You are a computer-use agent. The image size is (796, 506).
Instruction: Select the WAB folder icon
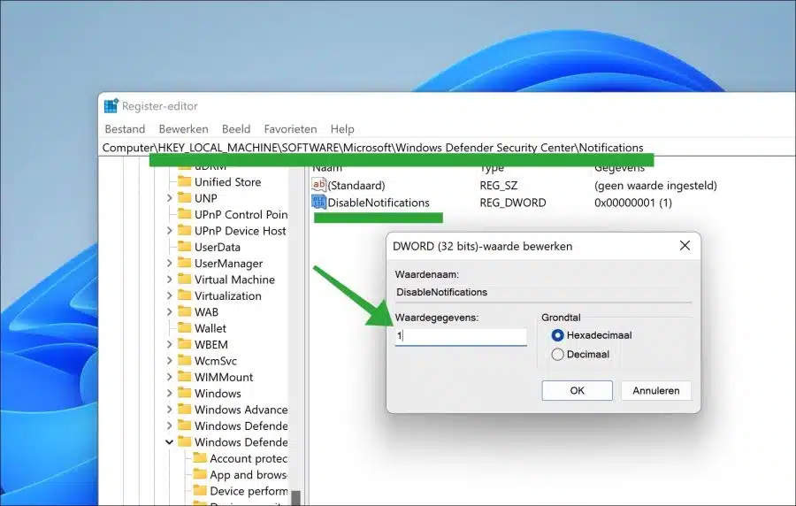pyautogui.click(x=185, y=311)
